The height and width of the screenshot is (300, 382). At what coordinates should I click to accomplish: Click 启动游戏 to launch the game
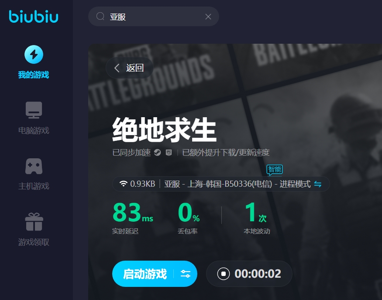[145, 274]
